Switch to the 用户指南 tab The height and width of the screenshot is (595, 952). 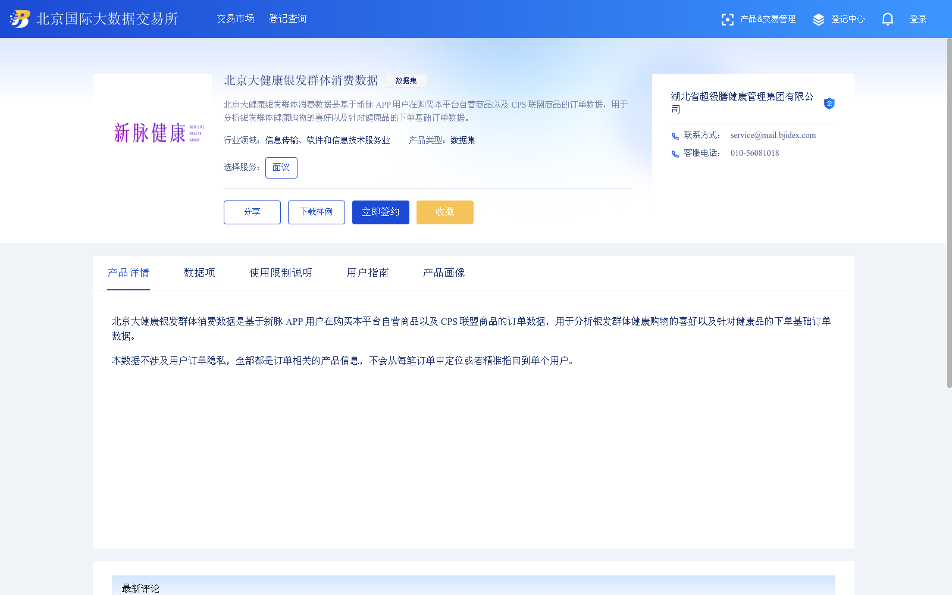(368, 273)
